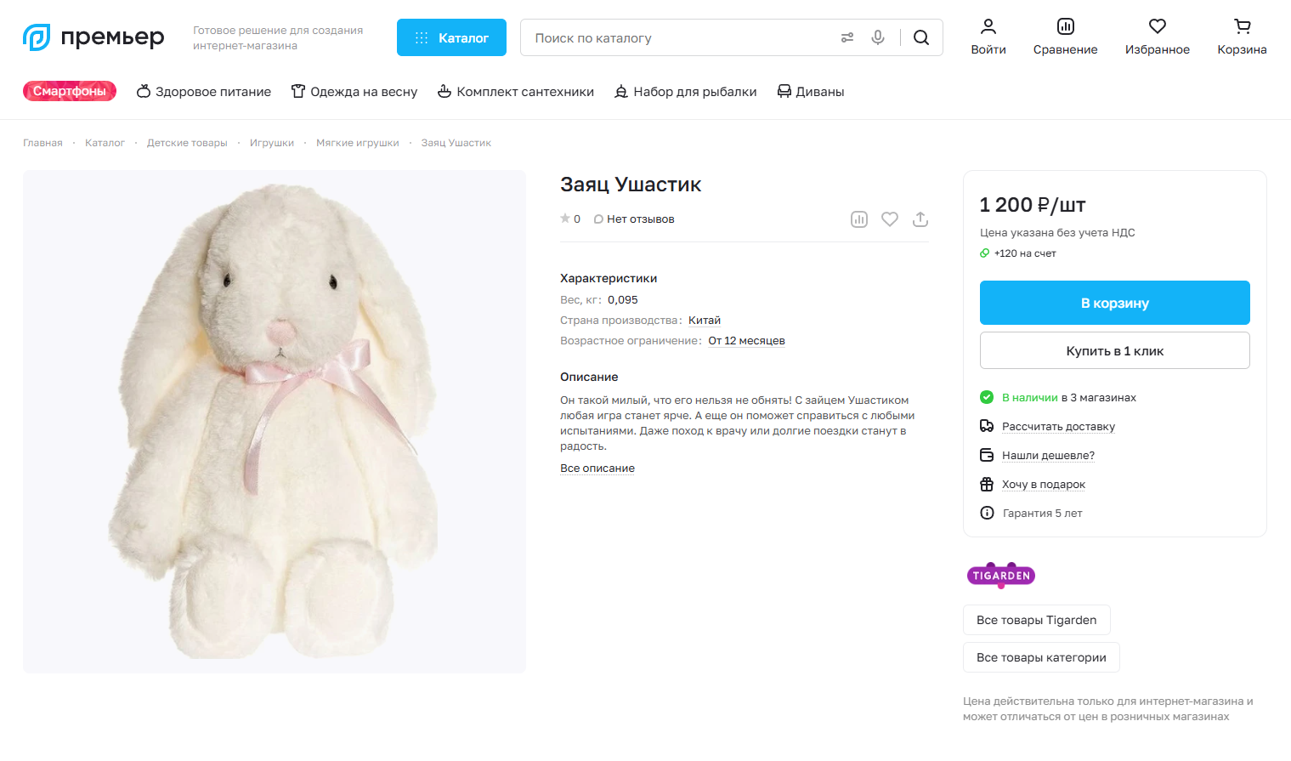Open the Каталог menu button
The height and width of the screenshot is (761, 1291).
pyautogui.click(x=451, y=37)
